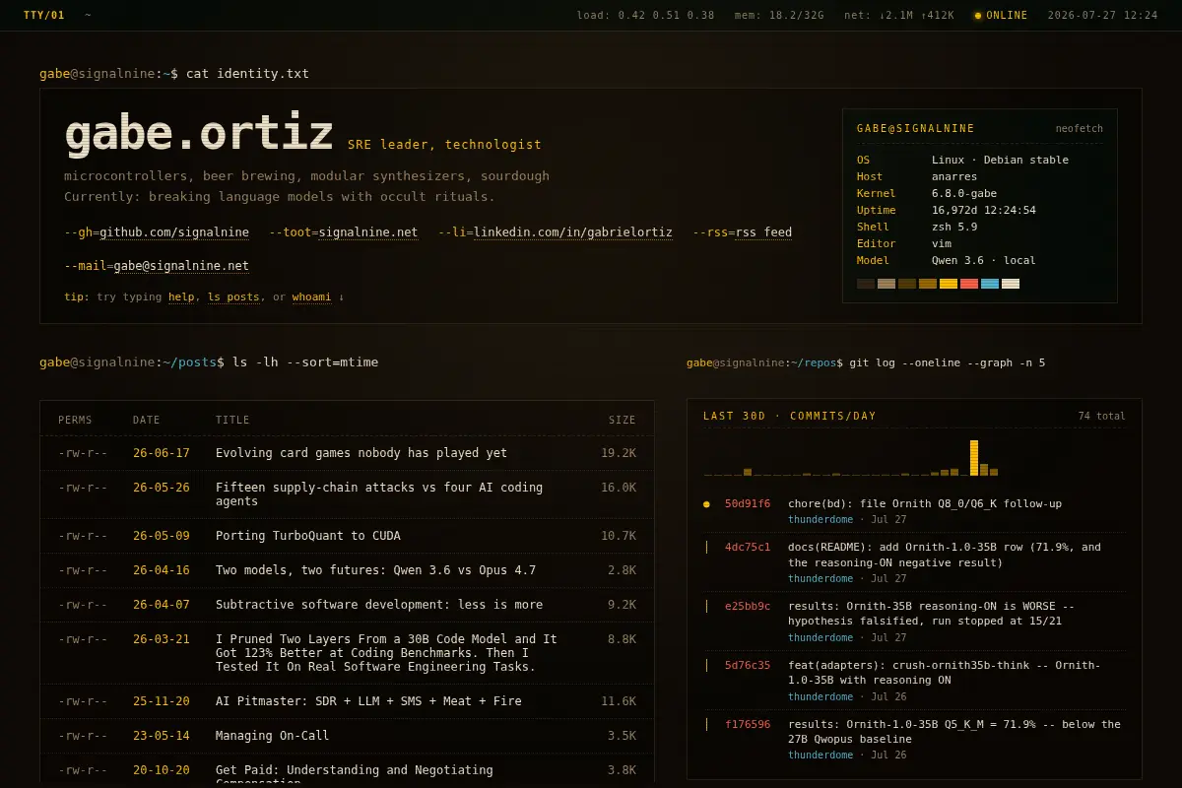The image size is (1182, 788).
Task: Click commit hash f176596
Action: coord(748,725)
